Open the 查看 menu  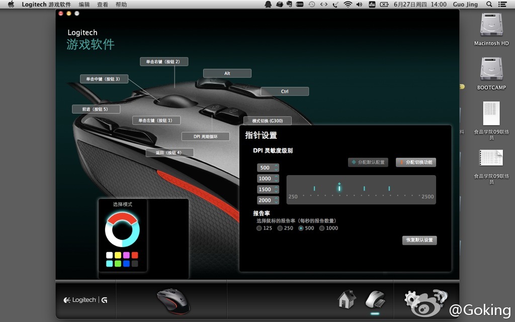[x=103, y=4]
